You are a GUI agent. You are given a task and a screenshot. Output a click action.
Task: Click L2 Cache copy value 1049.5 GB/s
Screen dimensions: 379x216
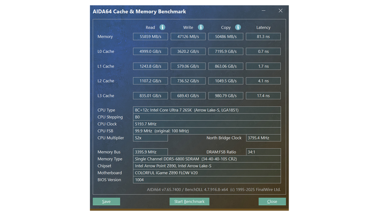coord(226,81)
